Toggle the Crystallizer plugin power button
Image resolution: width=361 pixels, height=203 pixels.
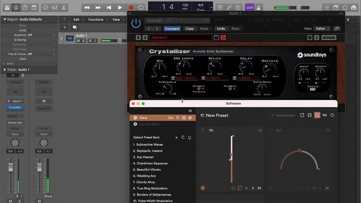pyautogui.click(x=136, y=24)
